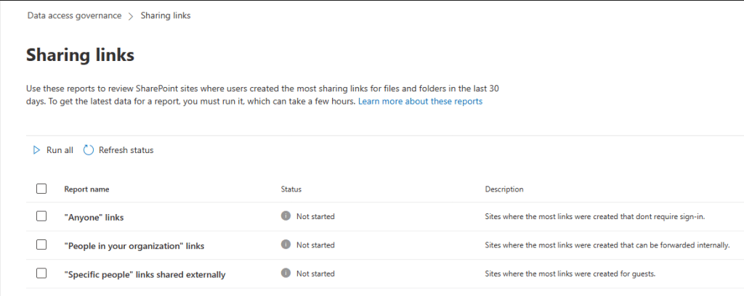744x296 pixels.
Task: Click the Refresh status circular arrow icon
Action: pos(89,150)
